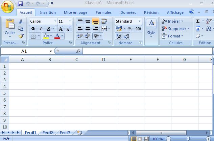
Task: Click the Cut scissors icon
Action: 21,21
